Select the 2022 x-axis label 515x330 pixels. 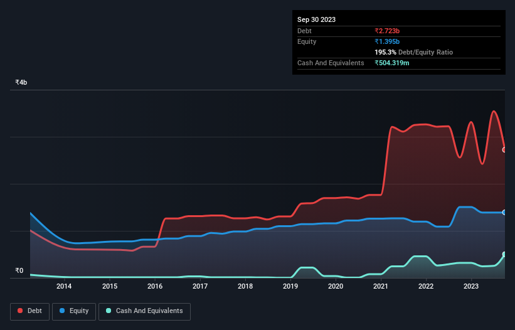pos(426,286)
